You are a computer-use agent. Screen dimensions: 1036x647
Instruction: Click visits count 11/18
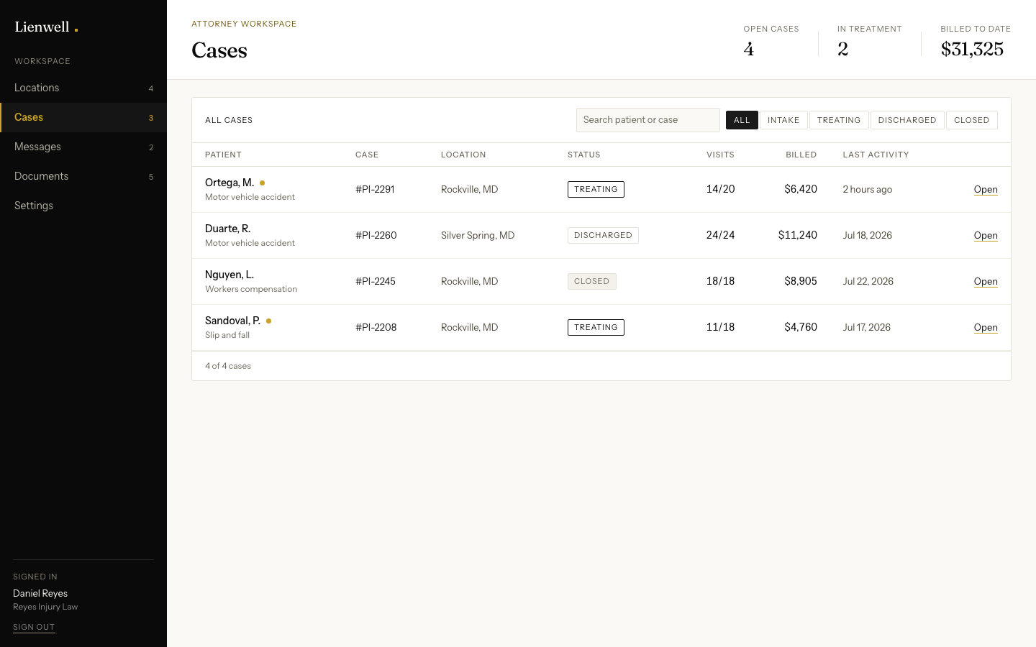pos(720,327)
